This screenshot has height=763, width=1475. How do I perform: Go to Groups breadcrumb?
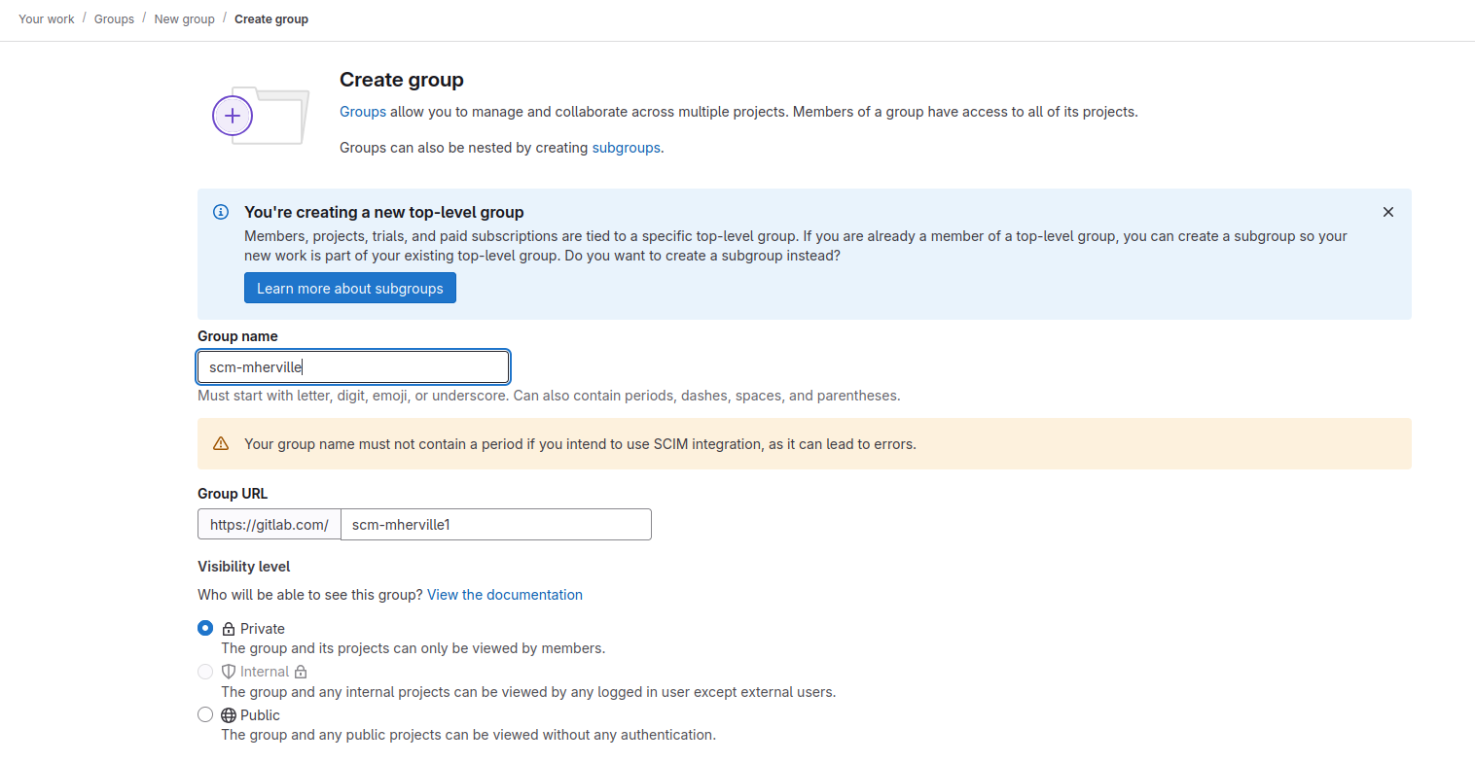click(114, 19)
